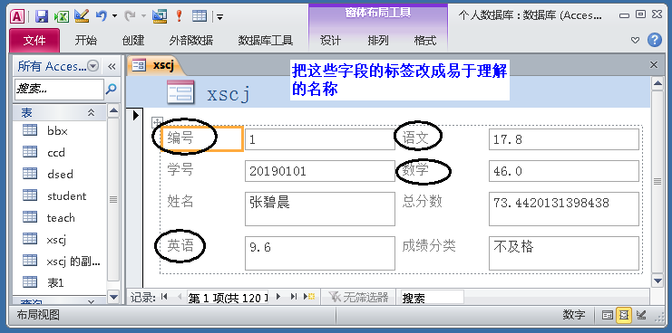Open the navigation pane category dropdown
Image resolution: width=672 pixels, height=333 pixels.
[x=93, y=66]
